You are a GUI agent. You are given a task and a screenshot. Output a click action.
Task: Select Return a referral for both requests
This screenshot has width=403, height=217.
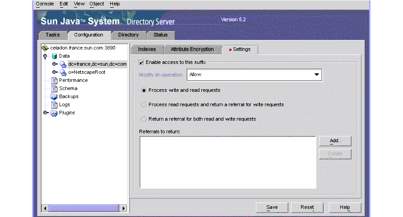point(144,119)
